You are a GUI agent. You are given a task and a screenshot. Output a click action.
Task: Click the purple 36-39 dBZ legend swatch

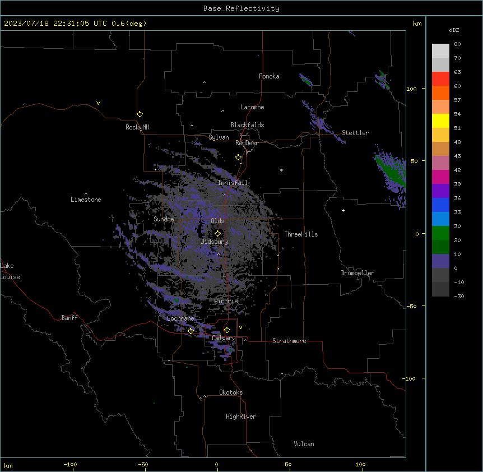click(x=440, y=191)
